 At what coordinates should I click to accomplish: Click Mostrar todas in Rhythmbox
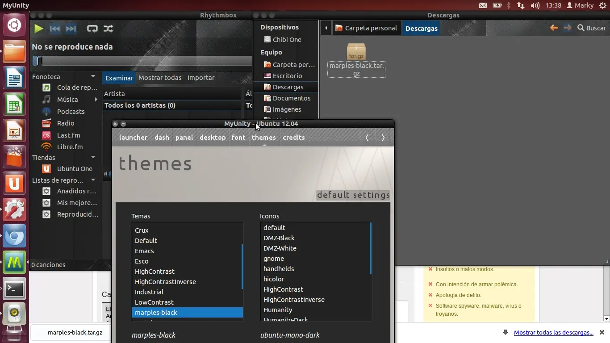(x=160, y=78)
